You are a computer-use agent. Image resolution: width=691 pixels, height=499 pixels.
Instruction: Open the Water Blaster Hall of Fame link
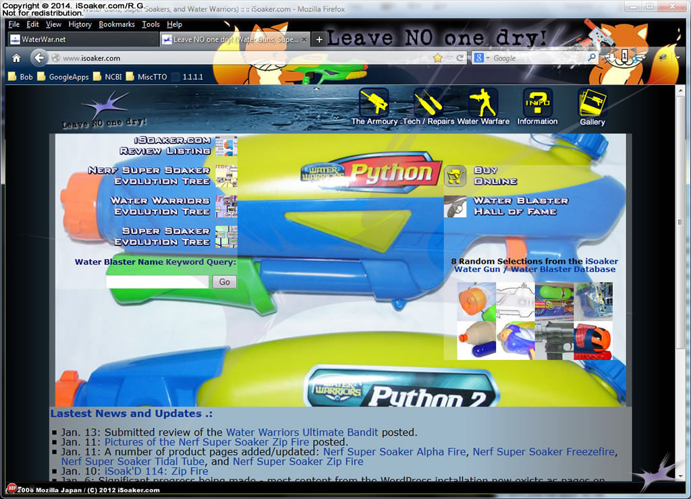click(521, 206)
